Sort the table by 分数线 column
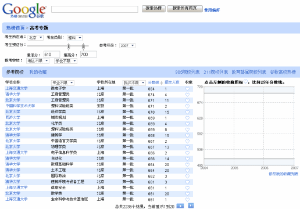This screenshot has width=300, height=209. pyautogui.click(x=153, y=82)
